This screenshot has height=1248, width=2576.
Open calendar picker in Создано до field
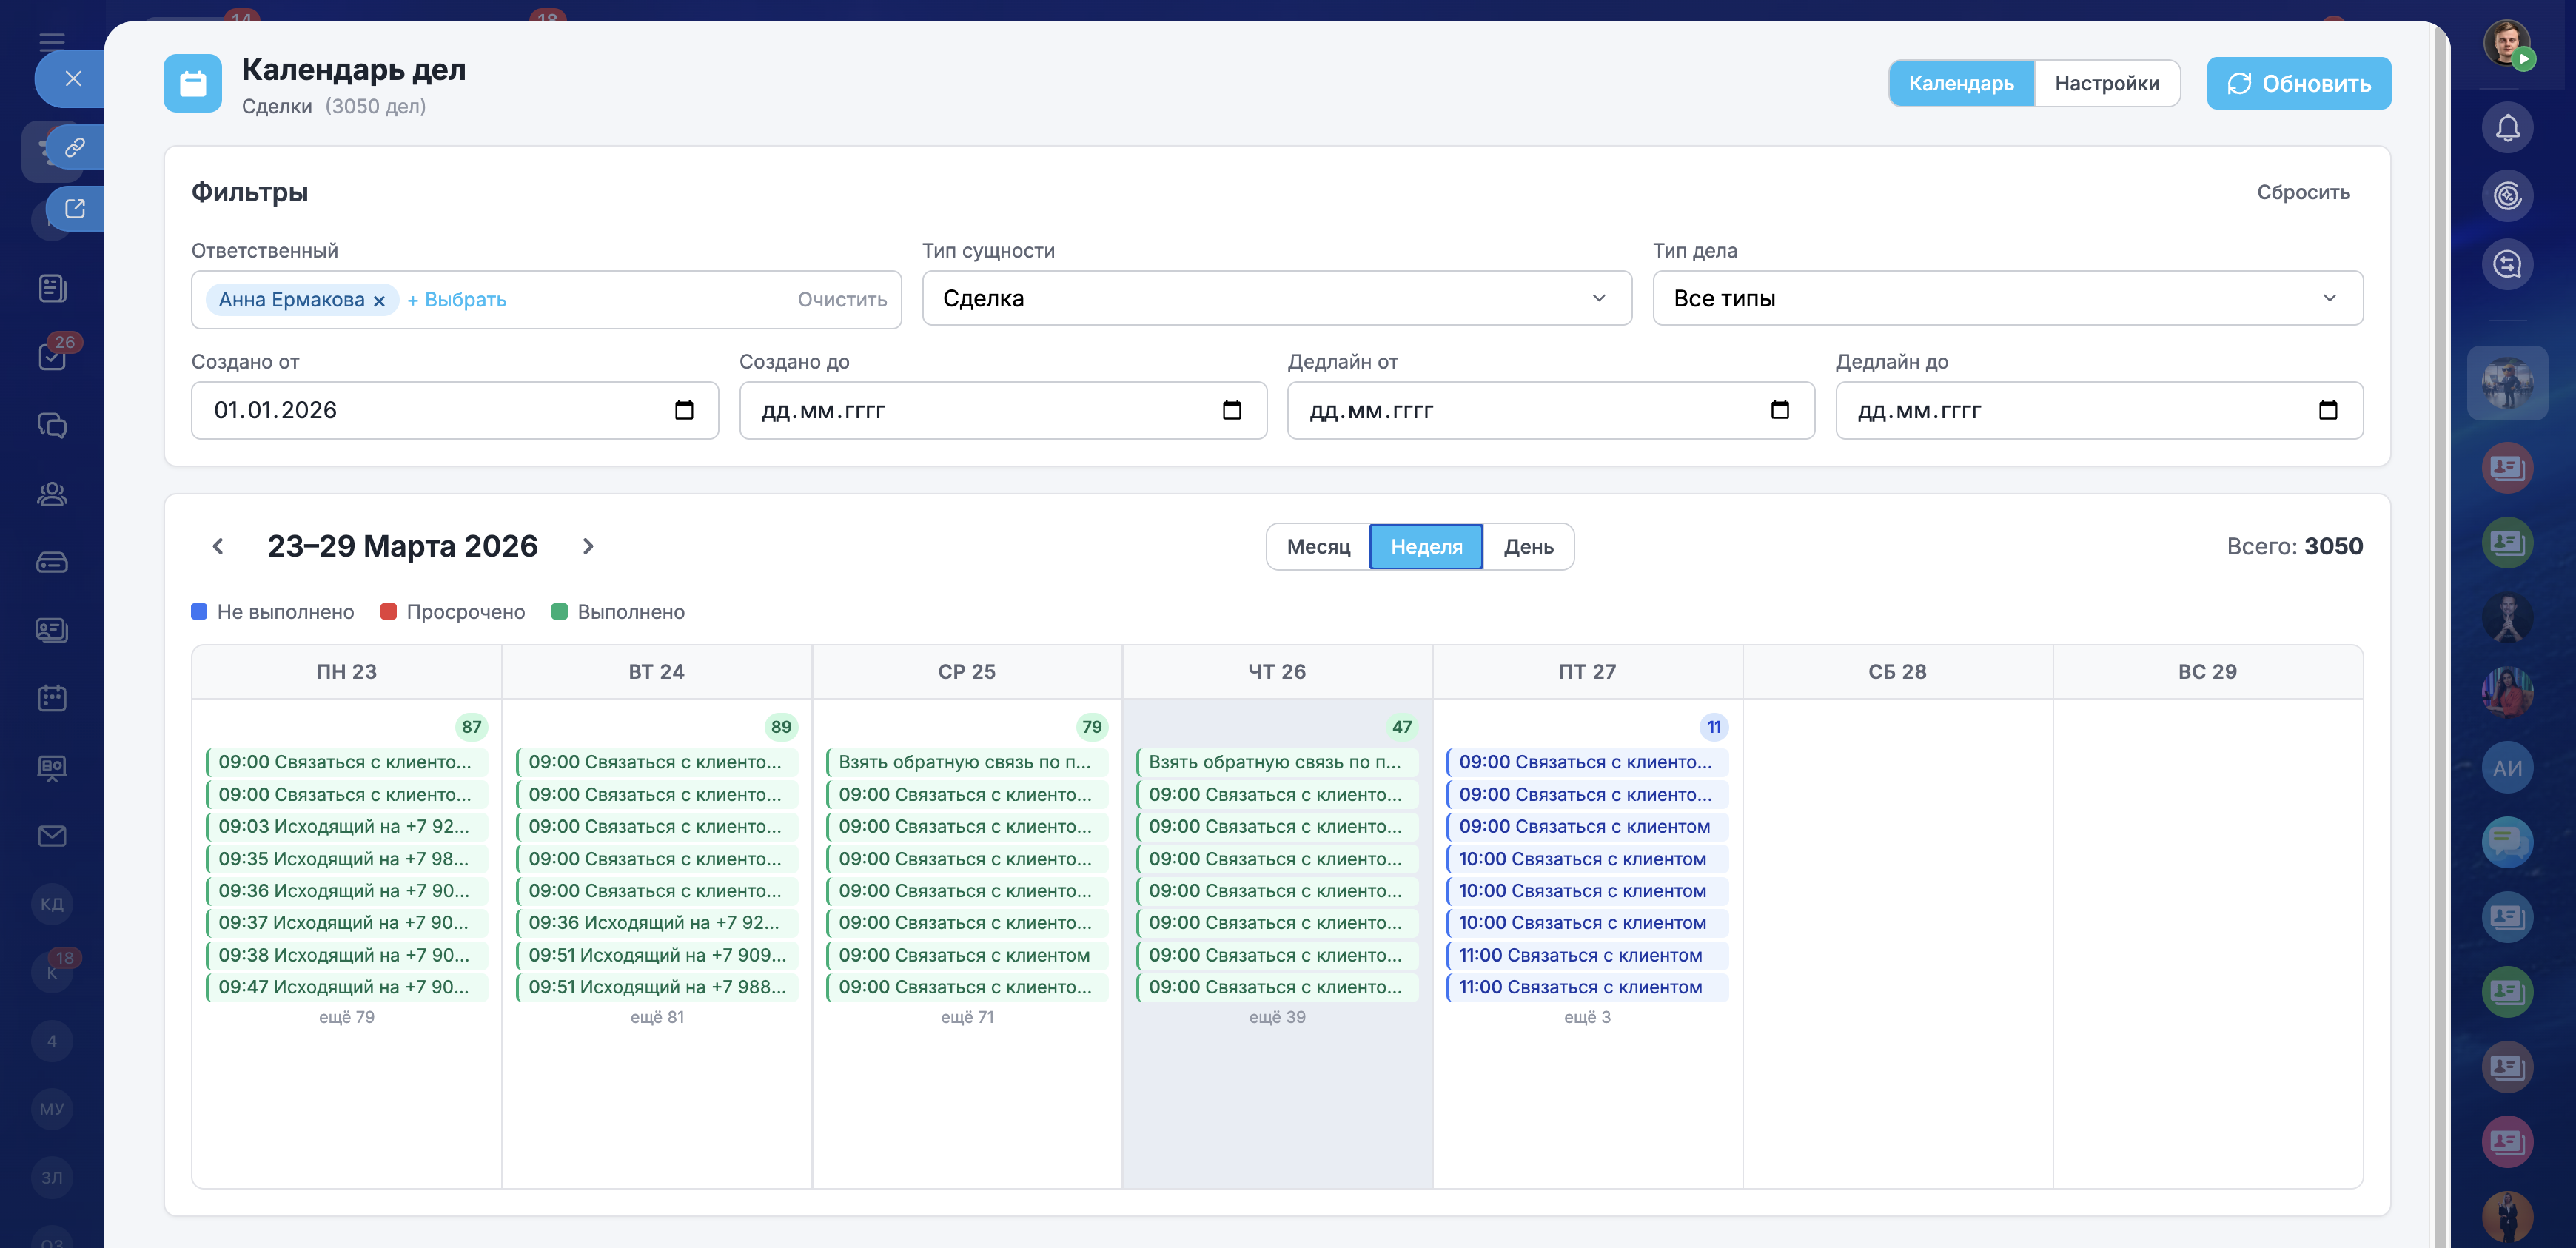click(x=1231, y=410)
